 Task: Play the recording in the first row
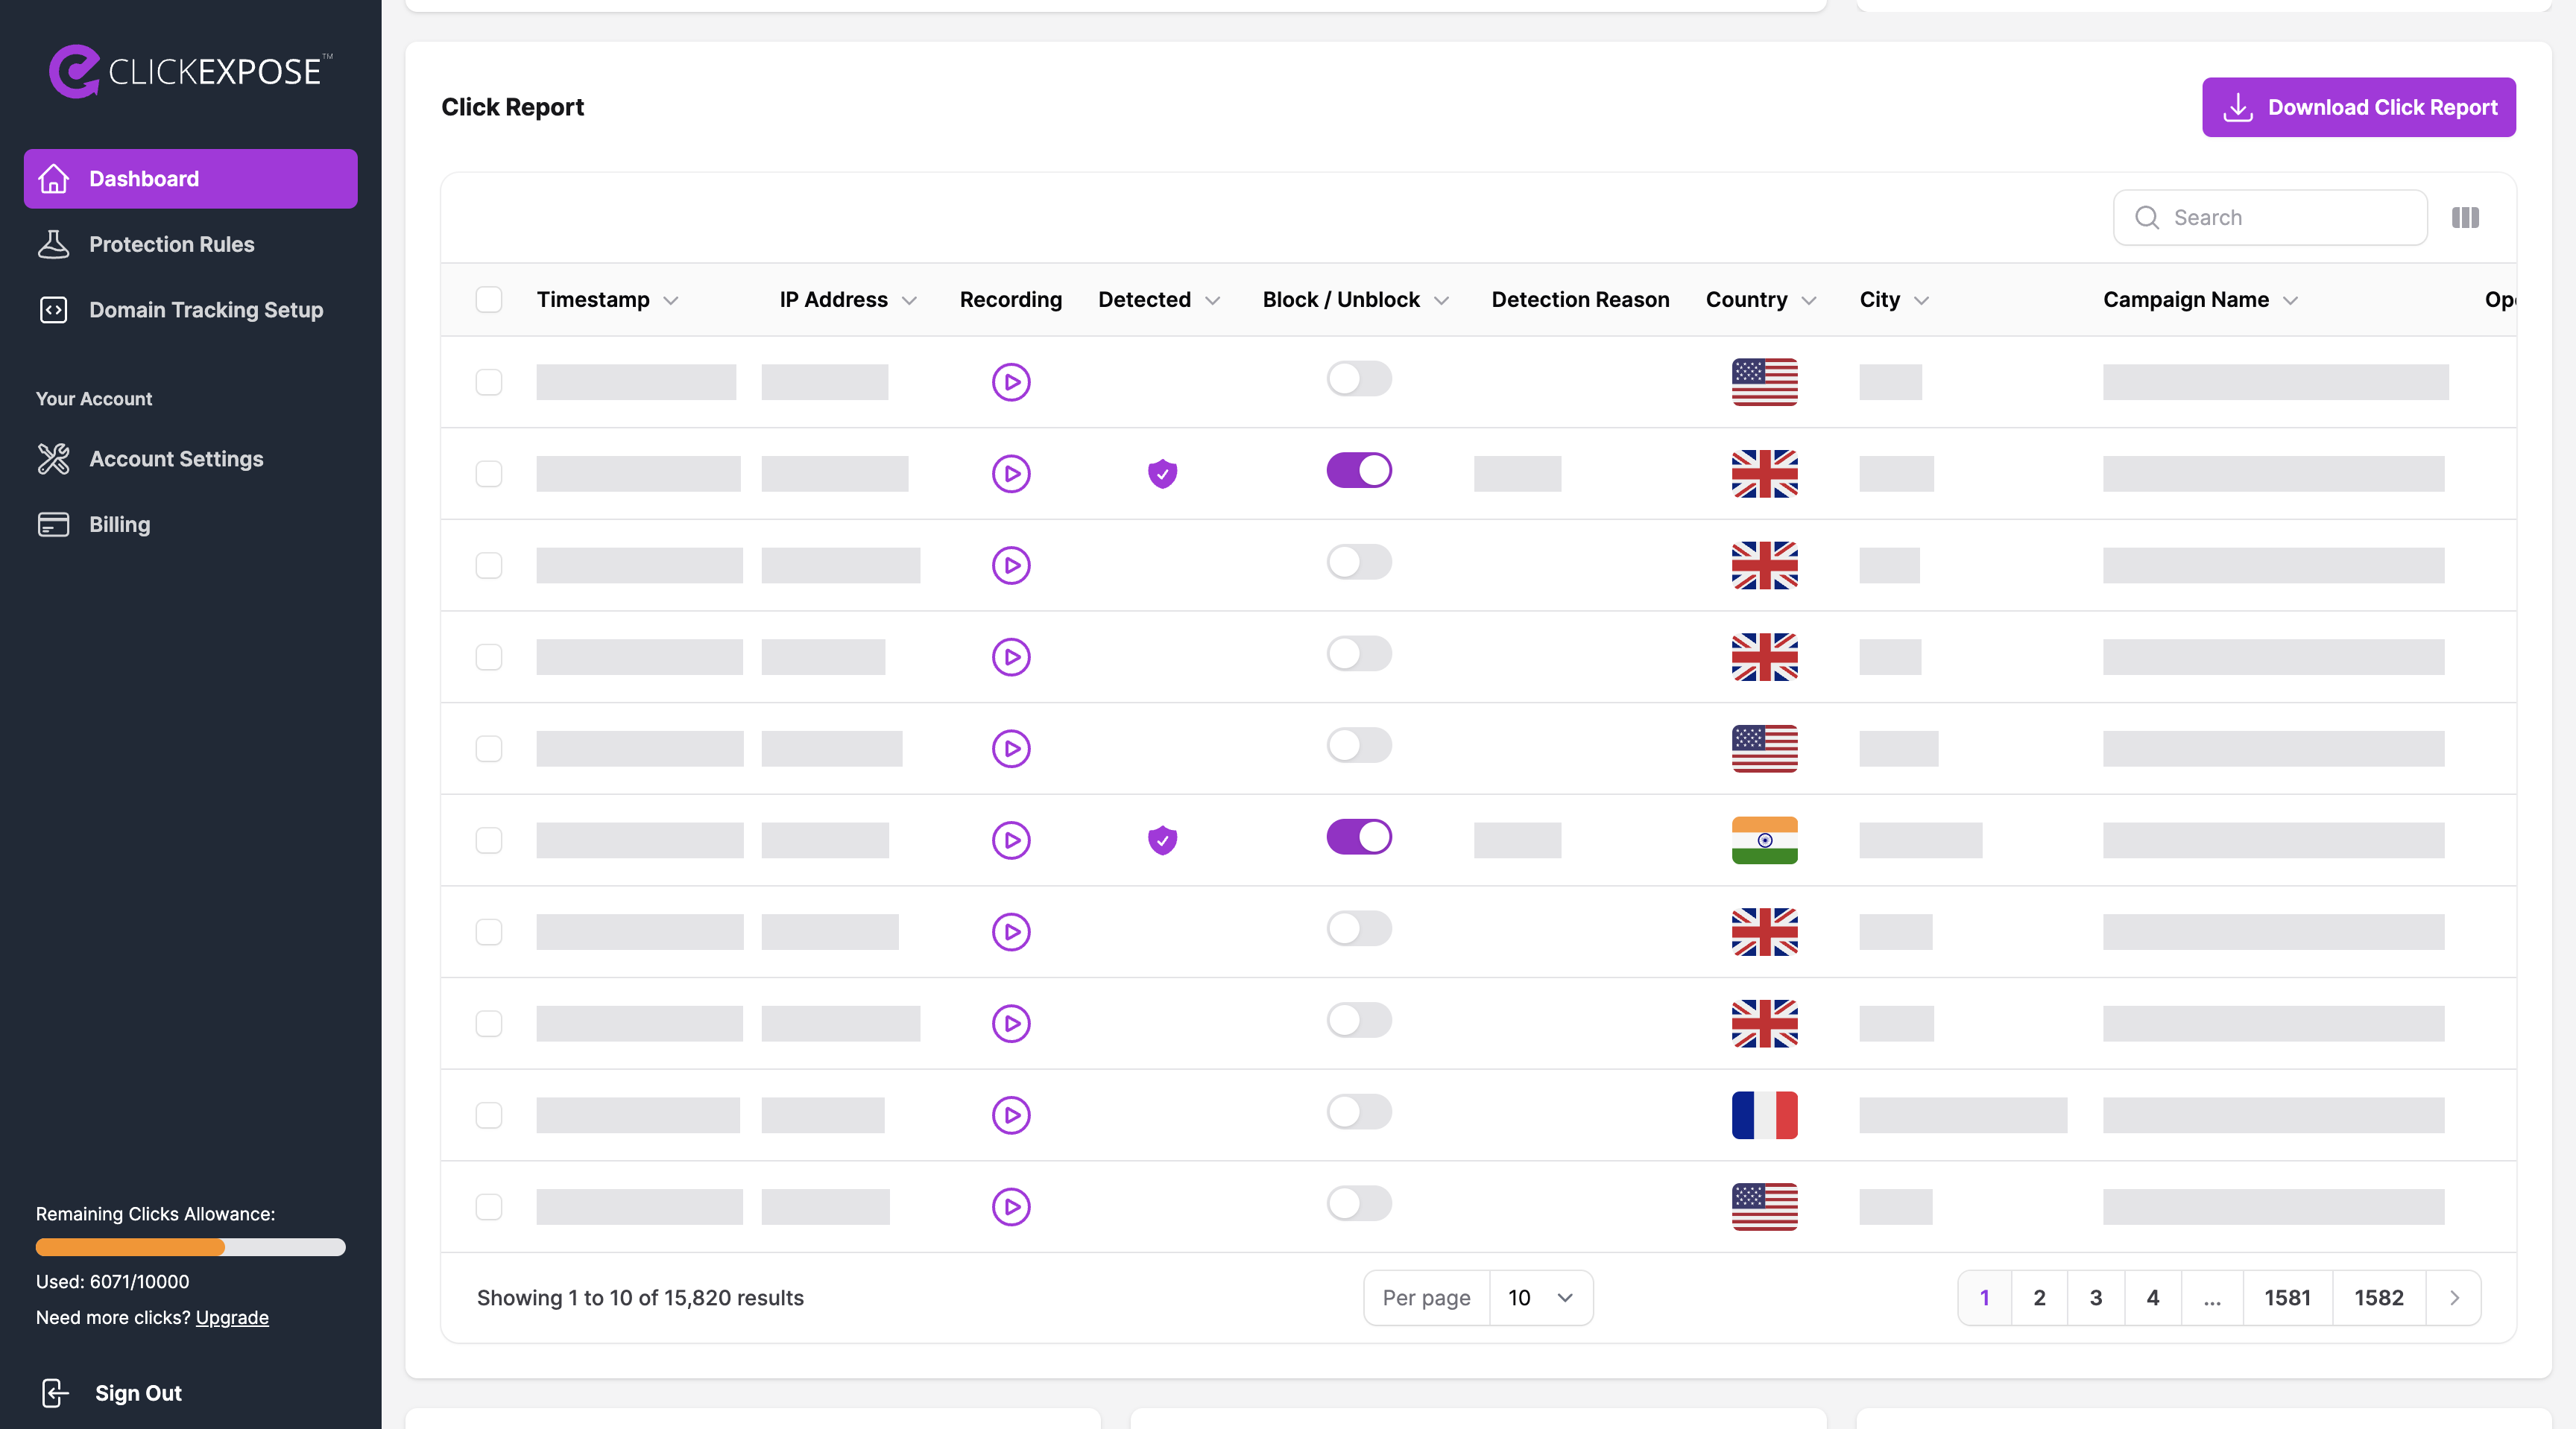point(1010,381)
